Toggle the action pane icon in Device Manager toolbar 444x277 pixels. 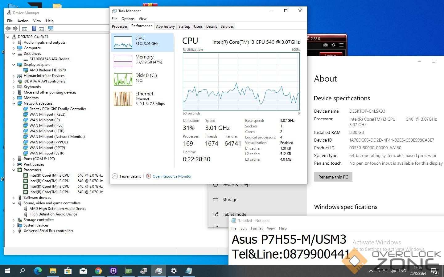click(x=41, y=29)
